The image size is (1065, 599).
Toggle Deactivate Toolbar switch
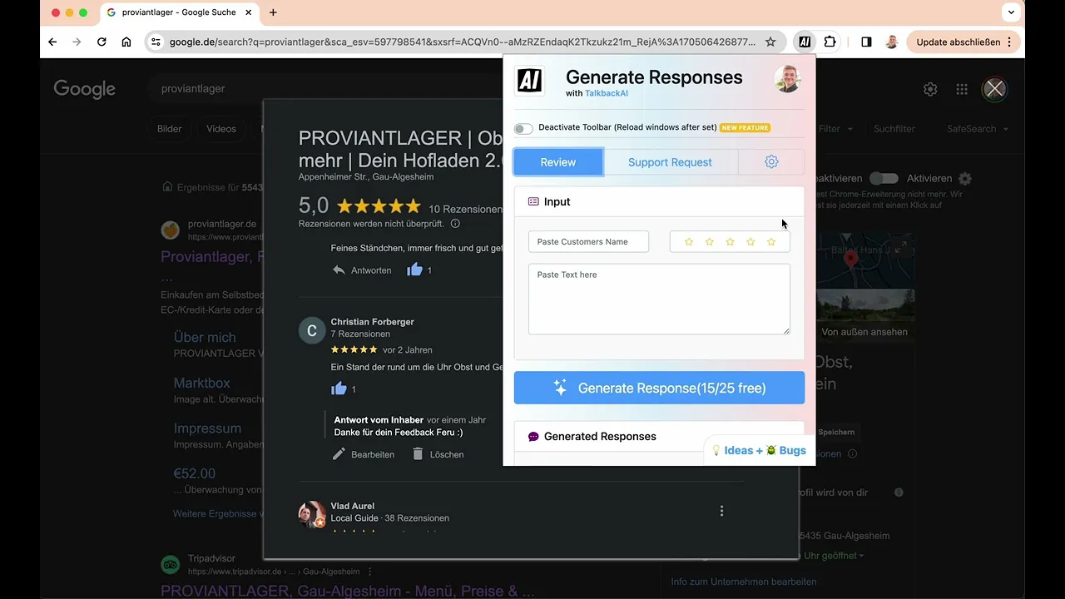[523, 128]
